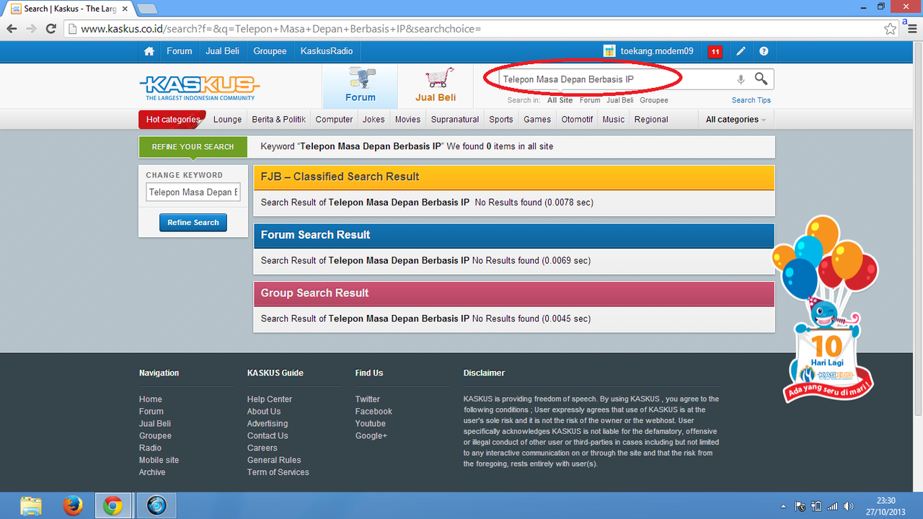923x519 pixels.
Task: Click the microphone voice search icon
Action: (x=741, y=79)
